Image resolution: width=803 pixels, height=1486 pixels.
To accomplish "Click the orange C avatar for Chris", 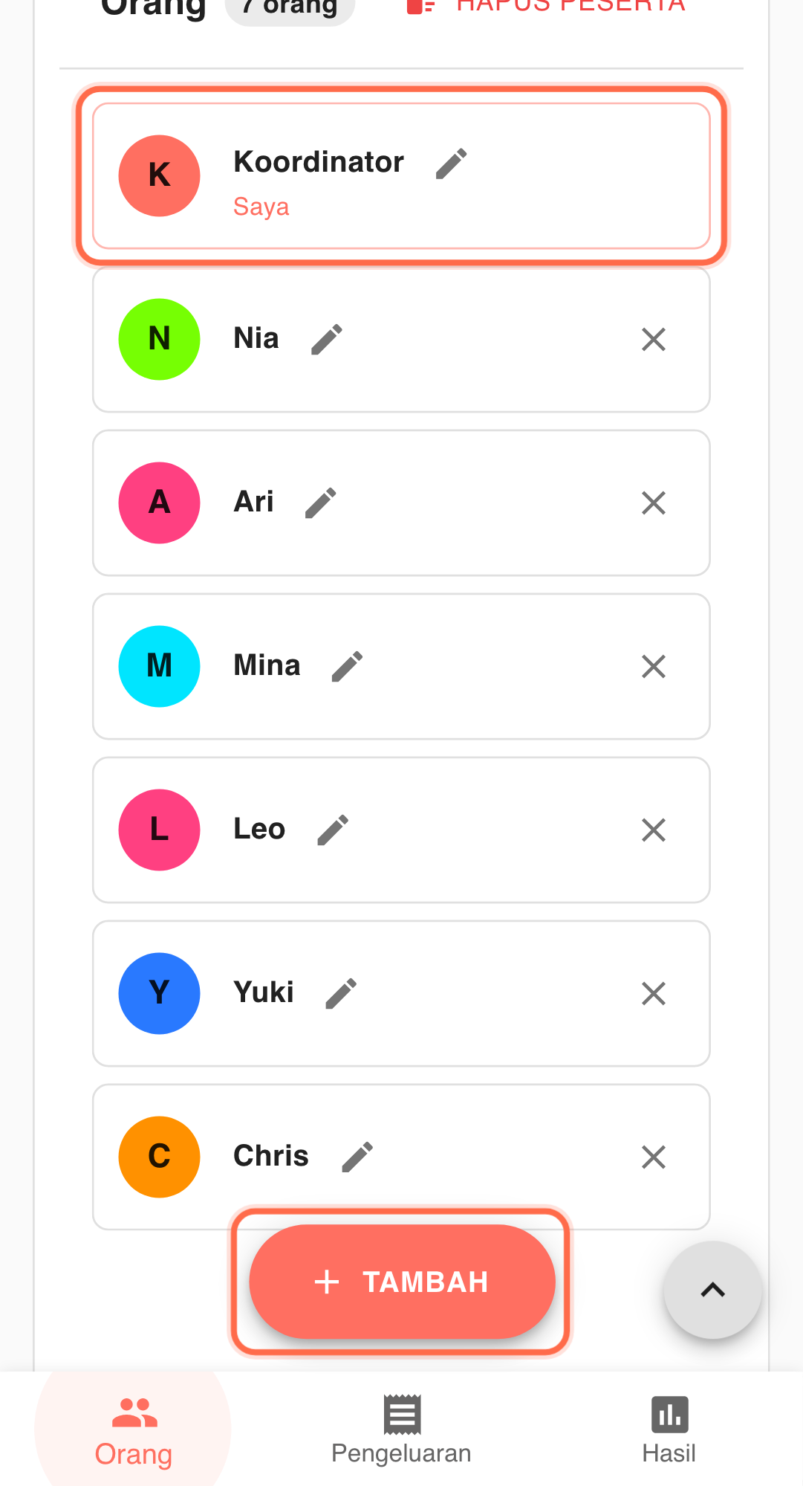I will [x=159, y=1157].
